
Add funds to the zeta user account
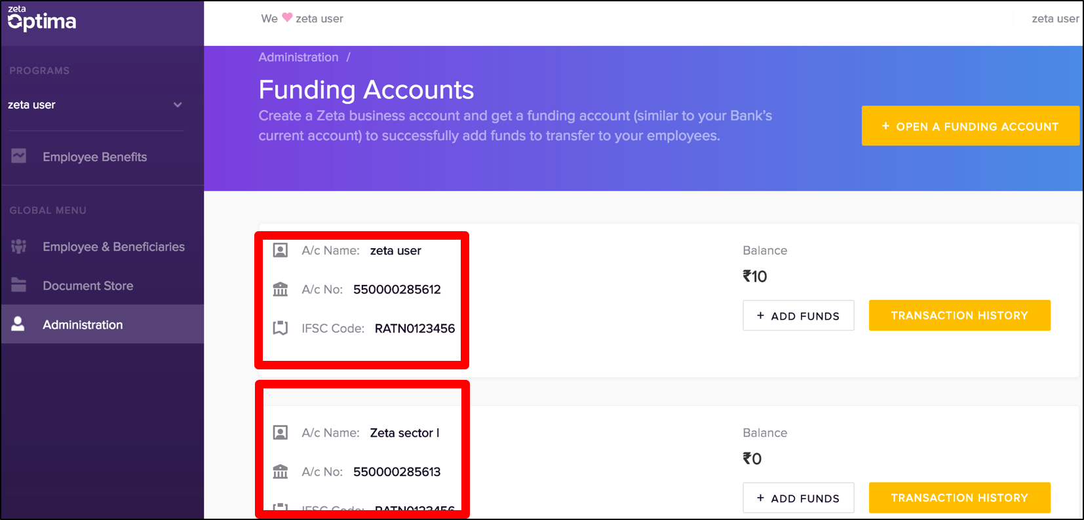[x=798, y=316]
